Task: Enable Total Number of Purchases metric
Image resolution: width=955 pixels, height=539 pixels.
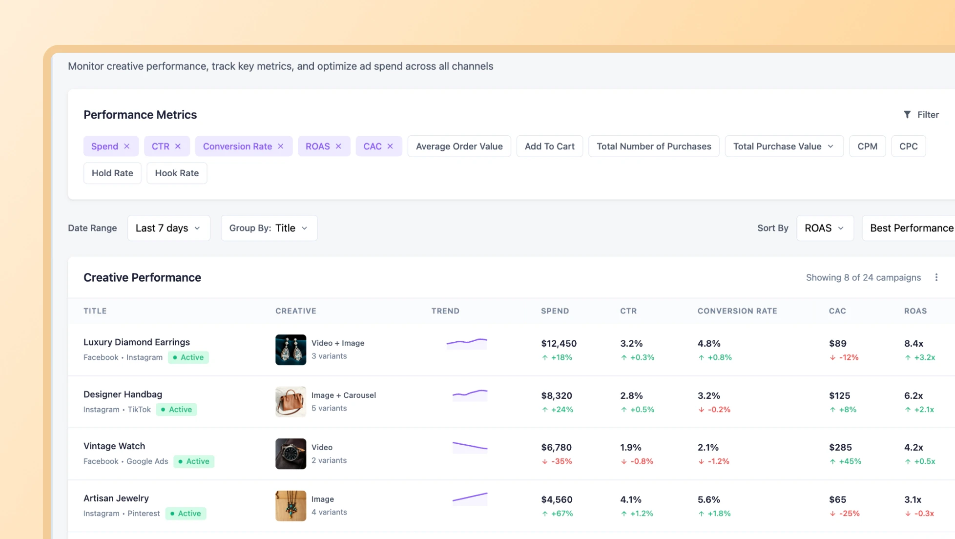Action: point(654,146)
